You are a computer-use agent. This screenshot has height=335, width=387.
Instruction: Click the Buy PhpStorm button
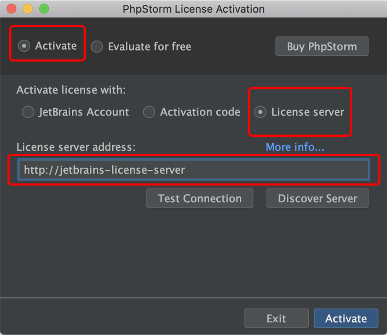322,46
